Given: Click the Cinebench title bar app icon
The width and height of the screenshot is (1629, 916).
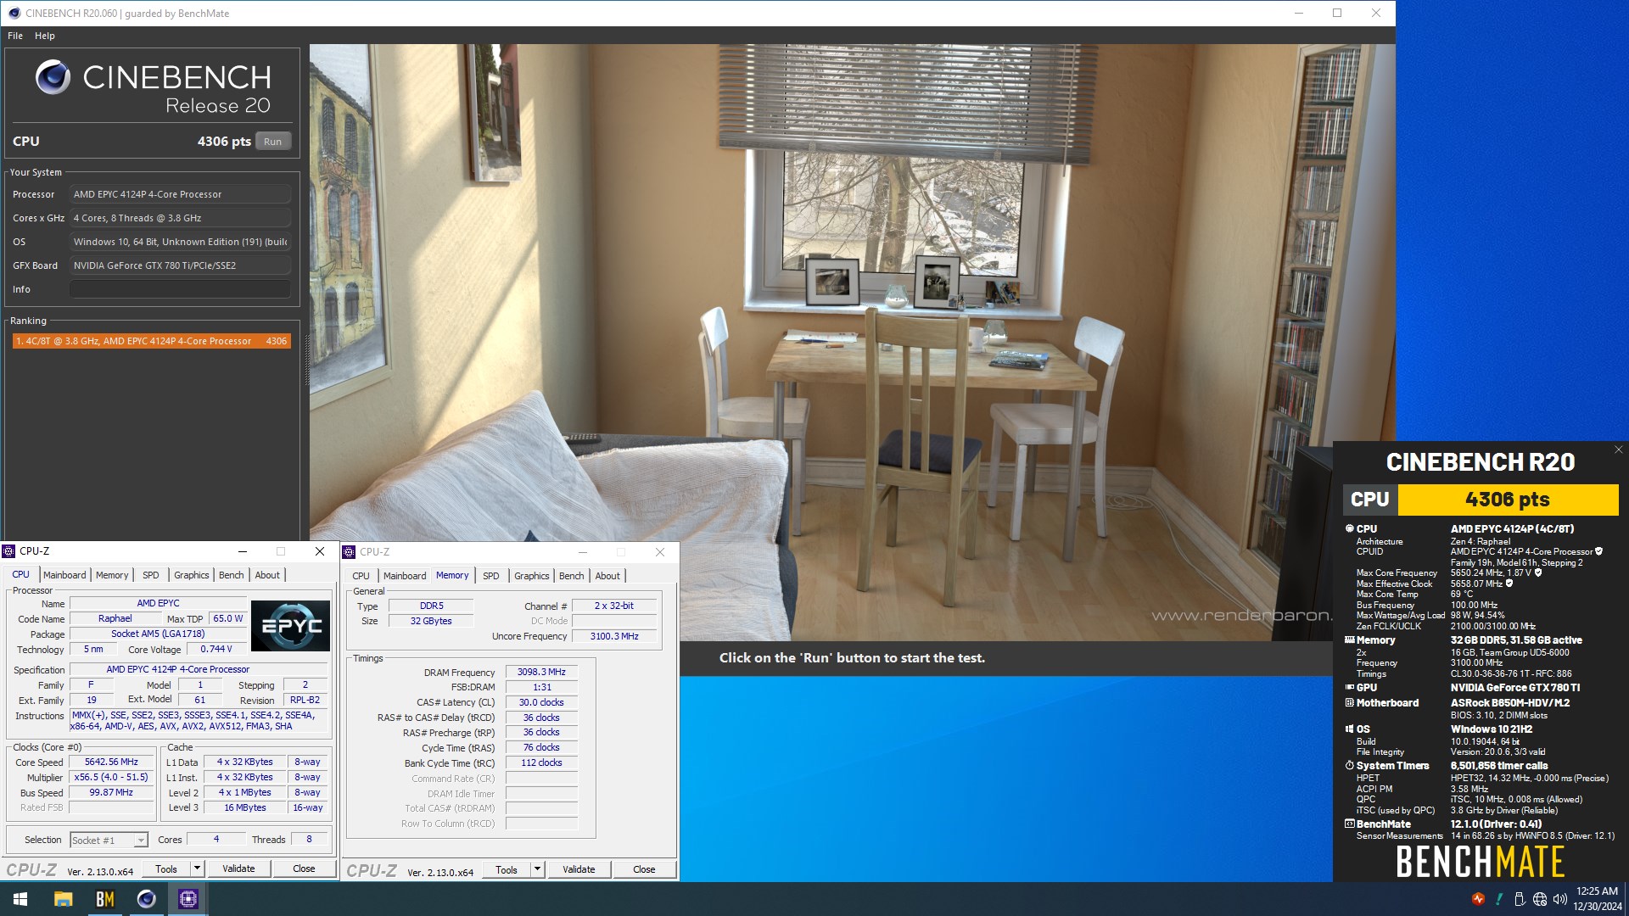Looking at the screenshot, I should point(14,13).
